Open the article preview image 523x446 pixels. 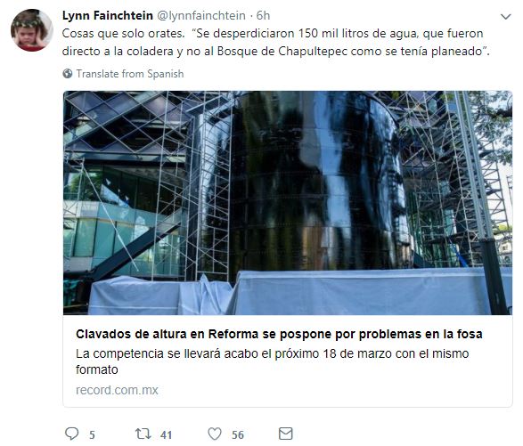coord(288,203)
